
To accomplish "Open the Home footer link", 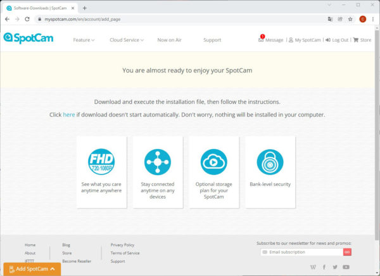I will [x=30, y=245].
